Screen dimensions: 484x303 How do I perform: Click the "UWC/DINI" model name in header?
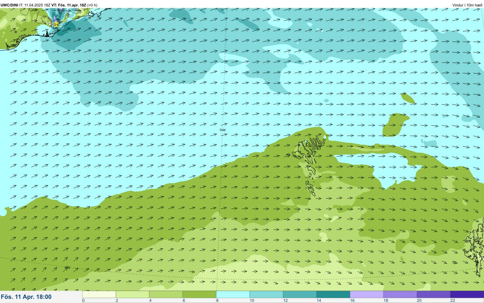click(9, 5)
